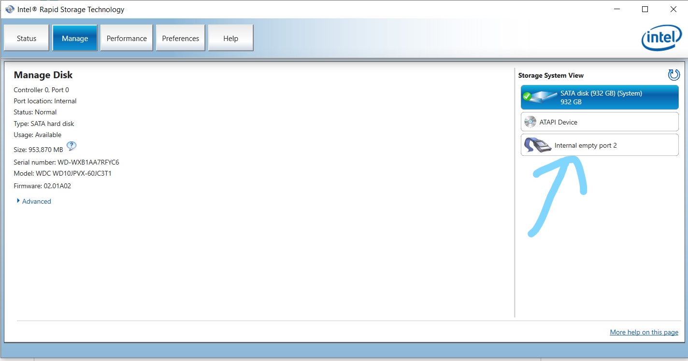
Task: Click the refresh icon in Storage System View
Action: [673, 75]
